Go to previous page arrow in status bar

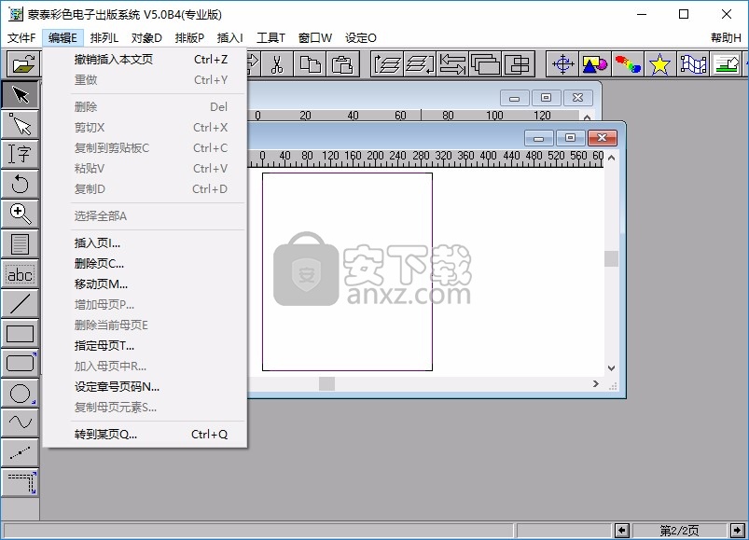(x=621, y=530)
